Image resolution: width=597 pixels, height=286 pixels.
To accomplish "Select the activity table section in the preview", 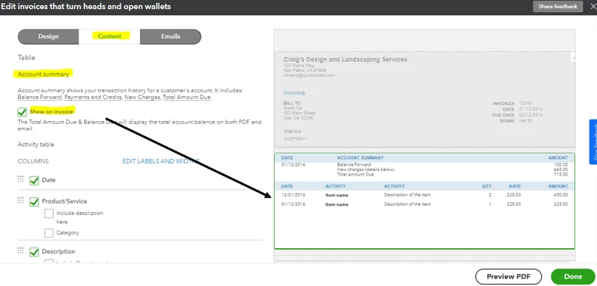I will click(x=424, y=201).
